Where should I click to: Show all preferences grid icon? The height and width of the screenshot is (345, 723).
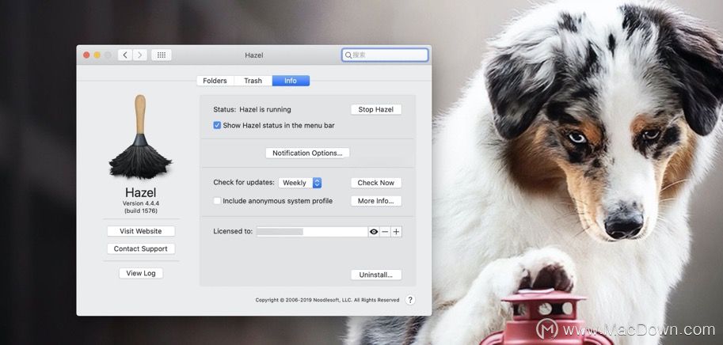coord(162,55)
